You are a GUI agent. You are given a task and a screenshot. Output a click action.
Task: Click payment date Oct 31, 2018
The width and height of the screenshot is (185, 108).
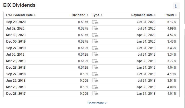coord(146,74)
